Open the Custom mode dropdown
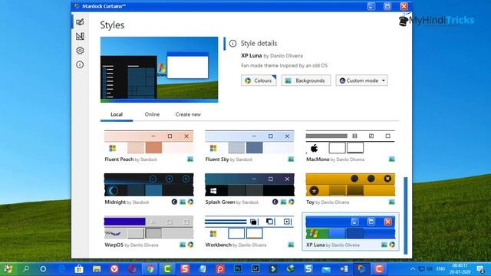Screen dimensions: 491x276 point(361,80)
